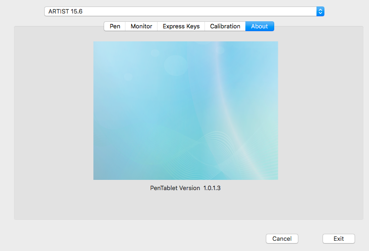Click the Exit button
Viewport: 369px width, 251px height.
[x=338, y=238]
